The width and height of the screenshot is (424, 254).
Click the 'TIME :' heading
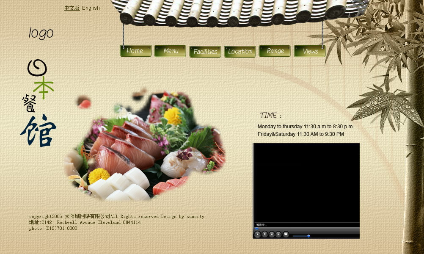click(271, 116)
